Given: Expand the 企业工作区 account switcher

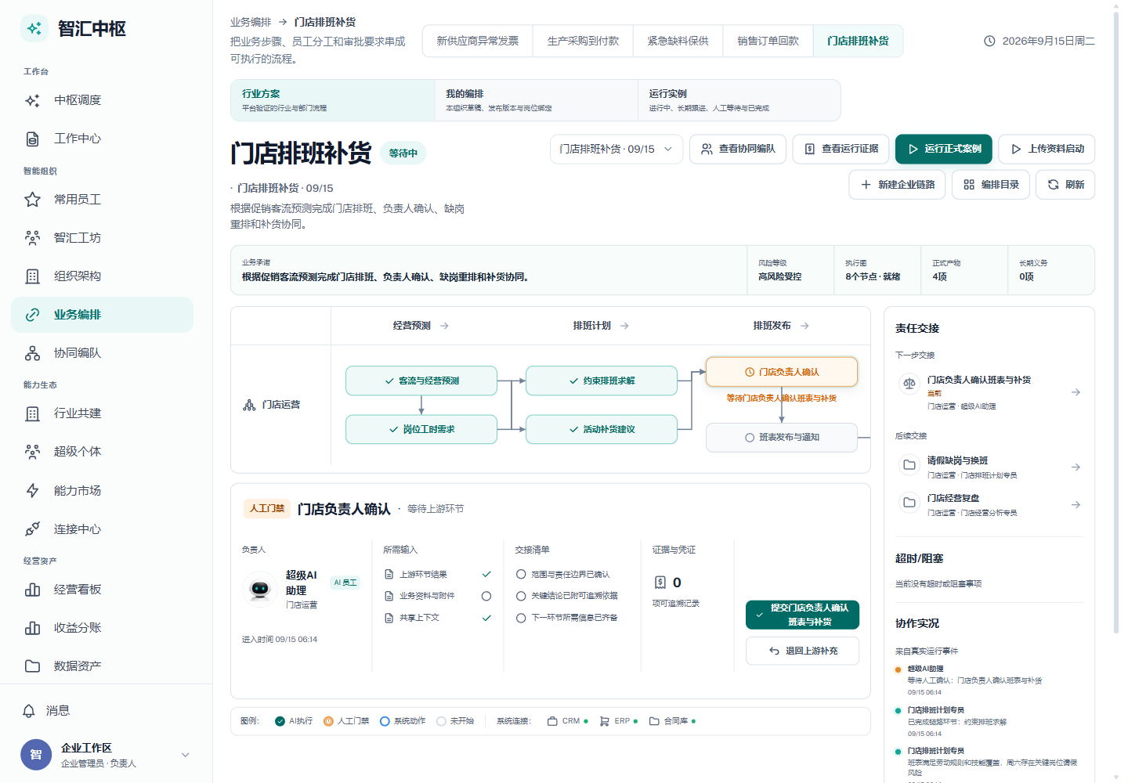Looking at the screenshot, I should tap(186, 756).
